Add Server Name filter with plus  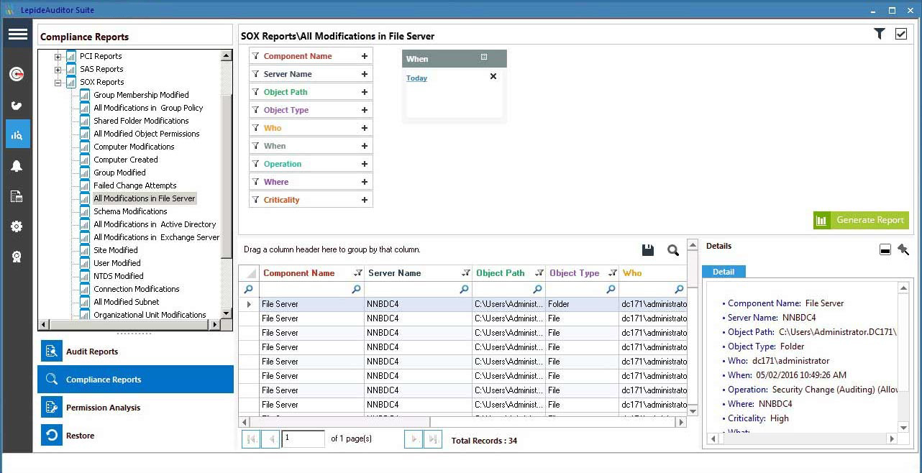(x=365, y=74)
